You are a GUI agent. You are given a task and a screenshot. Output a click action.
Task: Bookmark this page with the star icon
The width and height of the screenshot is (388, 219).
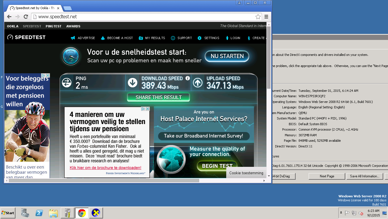pos(258,17)
